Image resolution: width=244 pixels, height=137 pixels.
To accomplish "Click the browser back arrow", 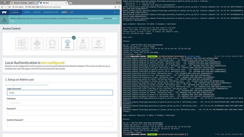I will point(2,7).
